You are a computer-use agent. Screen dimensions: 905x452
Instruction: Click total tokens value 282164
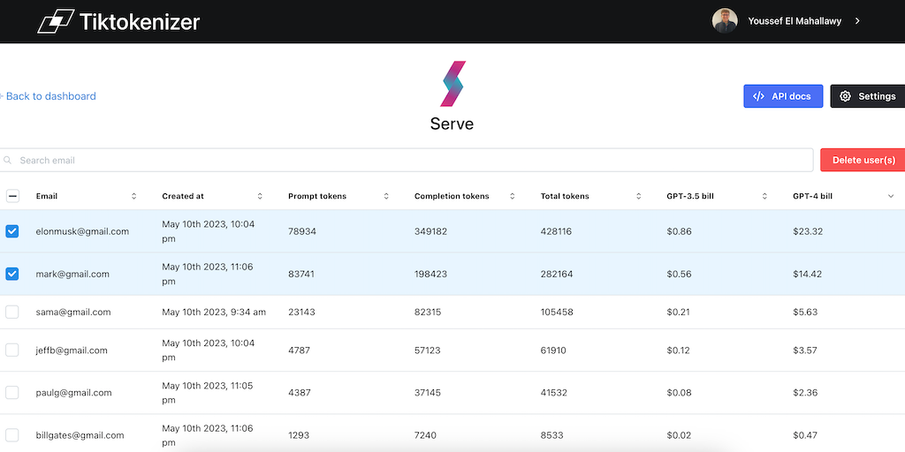557,274
